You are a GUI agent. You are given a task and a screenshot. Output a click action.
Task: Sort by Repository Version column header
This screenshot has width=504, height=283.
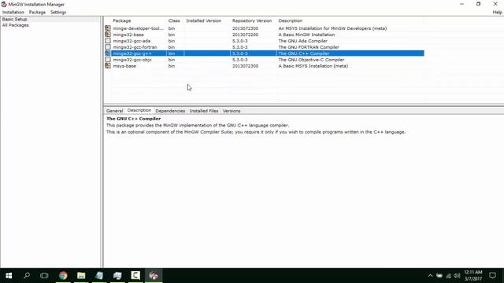tap(252, 20)
